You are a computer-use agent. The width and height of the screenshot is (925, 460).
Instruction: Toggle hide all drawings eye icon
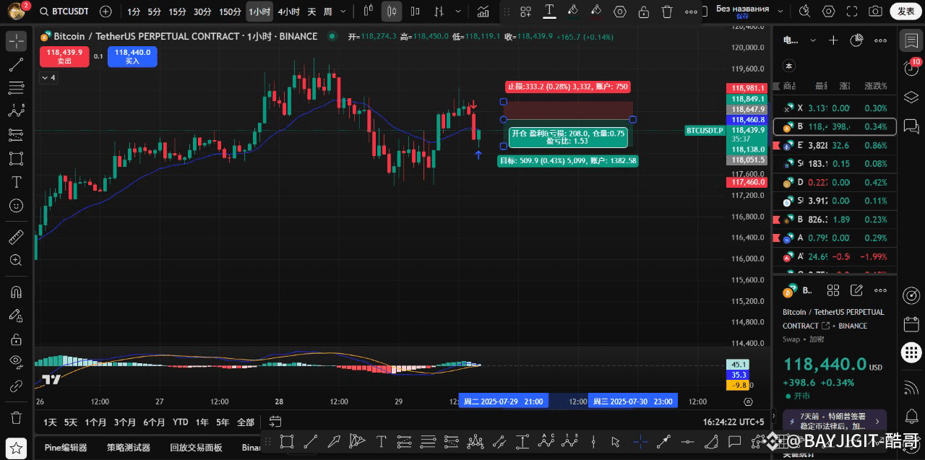coord(16,363)
